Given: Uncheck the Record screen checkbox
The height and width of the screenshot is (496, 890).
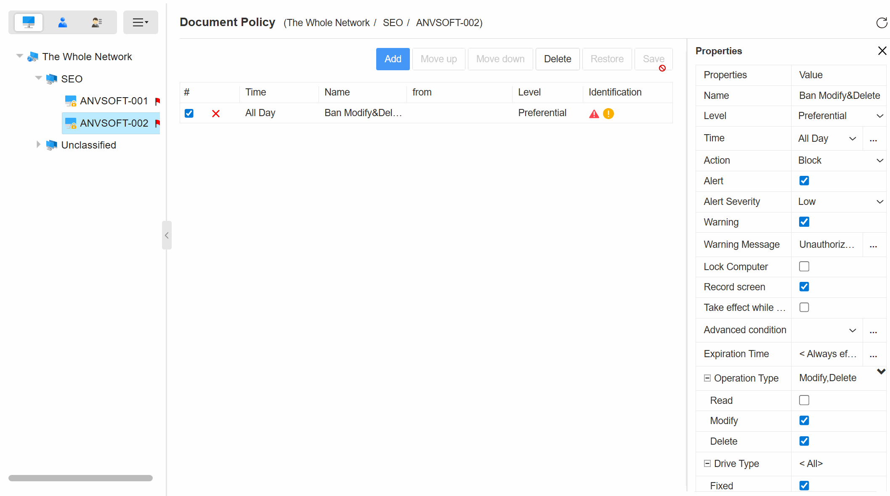Looking at the screenshot, I should (804, 287).
